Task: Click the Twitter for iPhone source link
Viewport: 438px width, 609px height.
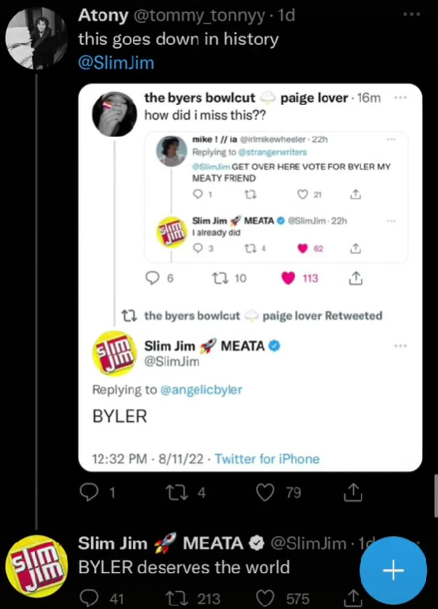Action: click(267, 459)
